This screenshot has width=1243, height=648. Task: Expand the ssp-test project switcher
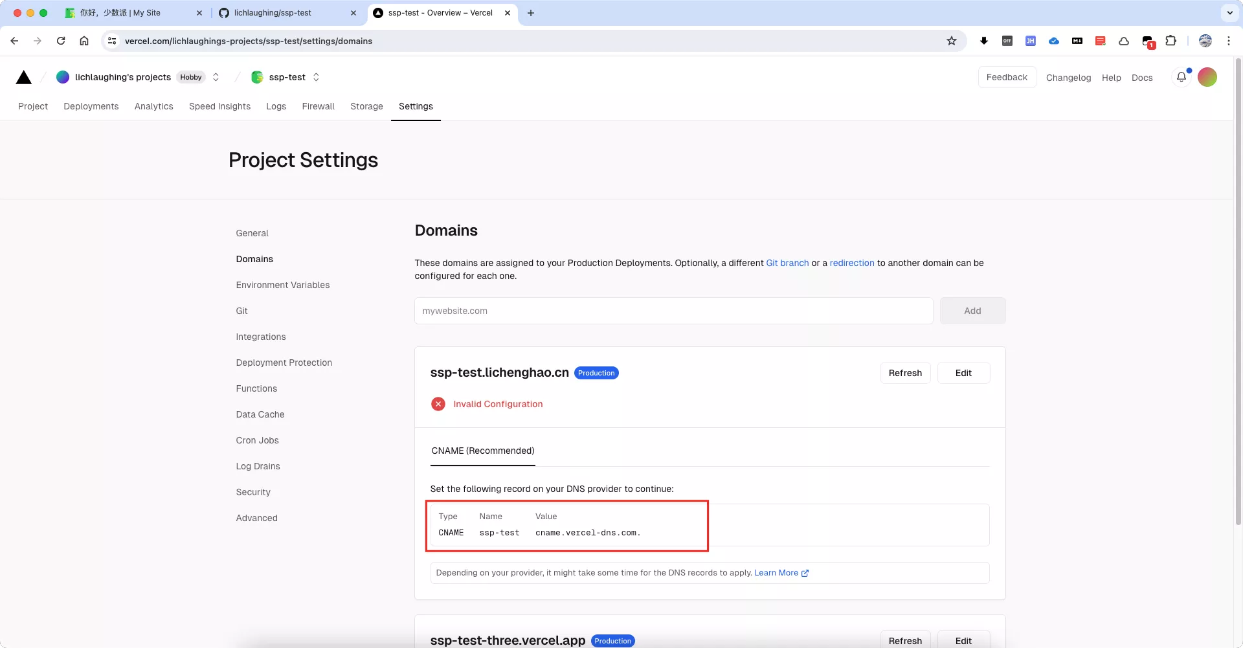click(x=316, y=77)
